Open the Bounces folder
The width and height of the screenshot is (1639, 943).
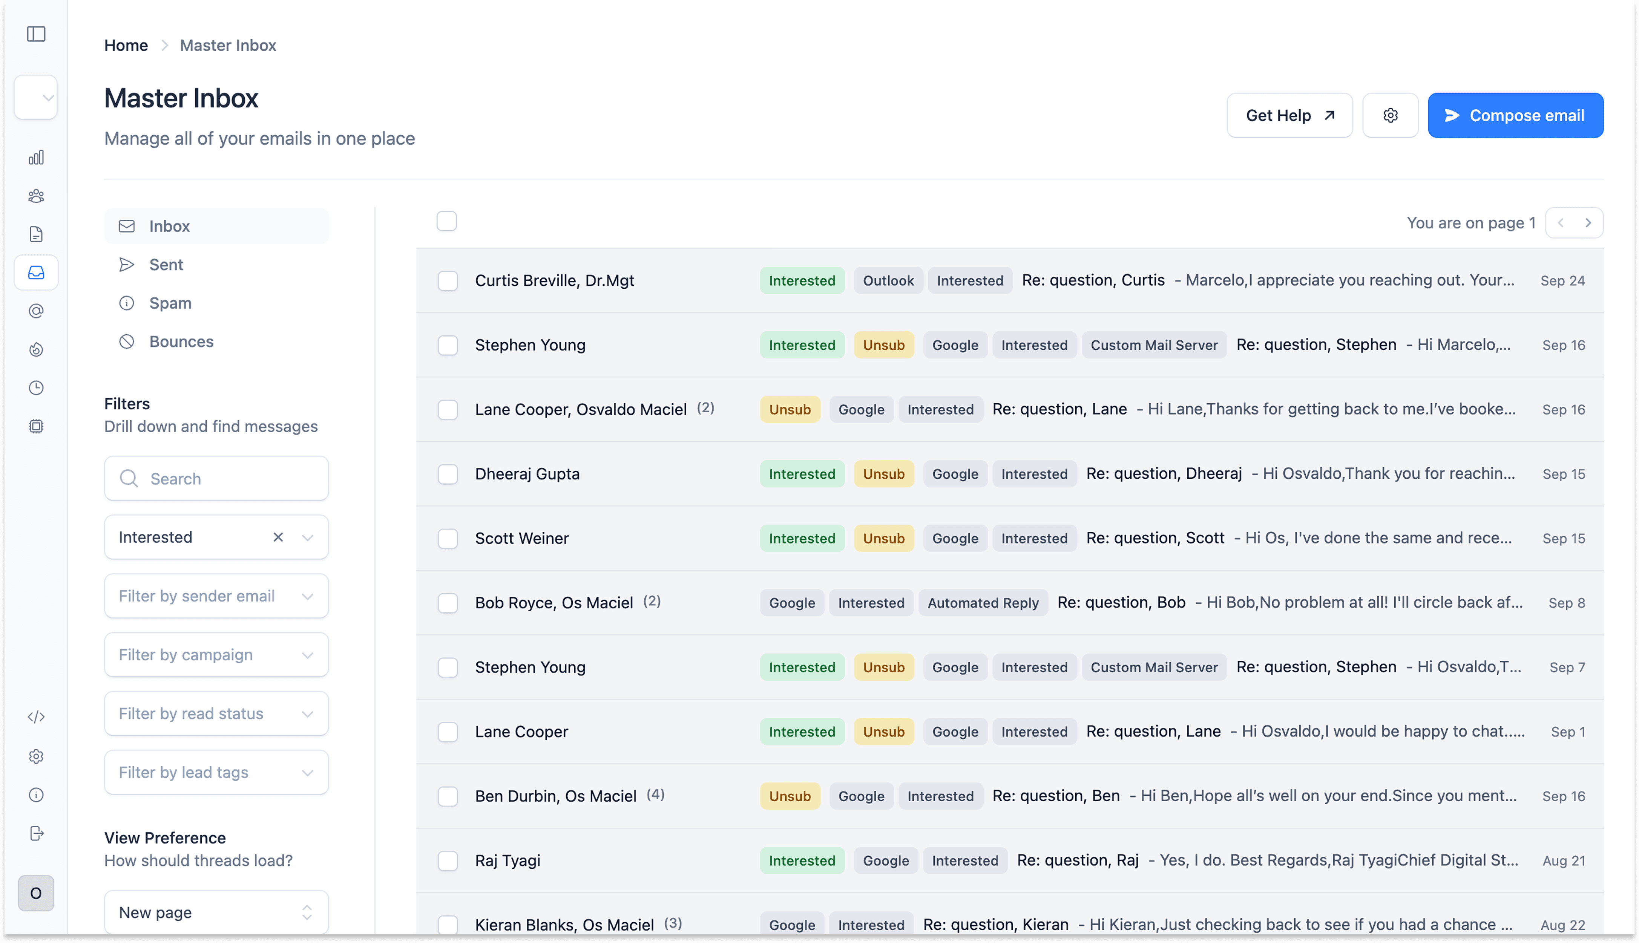tap(181, 341)
